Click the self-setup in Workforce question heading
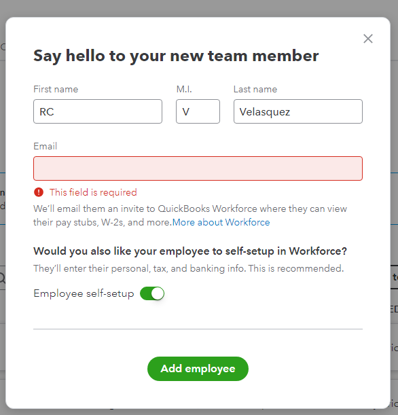 [x=190, y=251]
